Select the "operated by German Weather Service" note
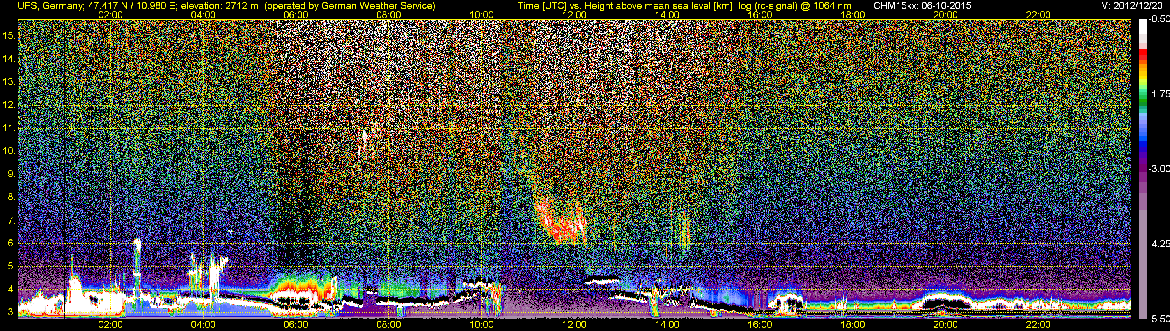Screen dimensions: 1170x331 coord(349,6)
